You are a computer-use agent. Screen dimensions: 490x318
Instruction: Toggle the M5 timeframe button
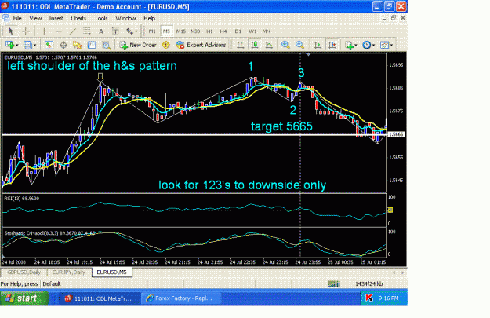[166, 31]
